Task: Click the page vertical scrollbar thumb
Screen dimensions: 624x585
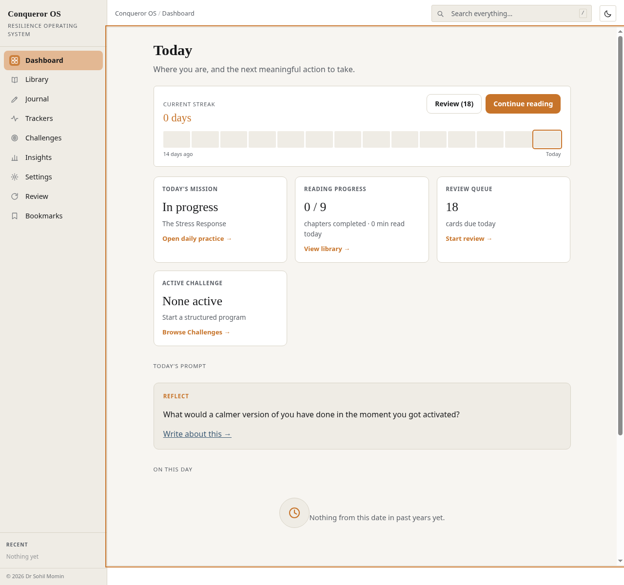Action: (x=620, y=235)
